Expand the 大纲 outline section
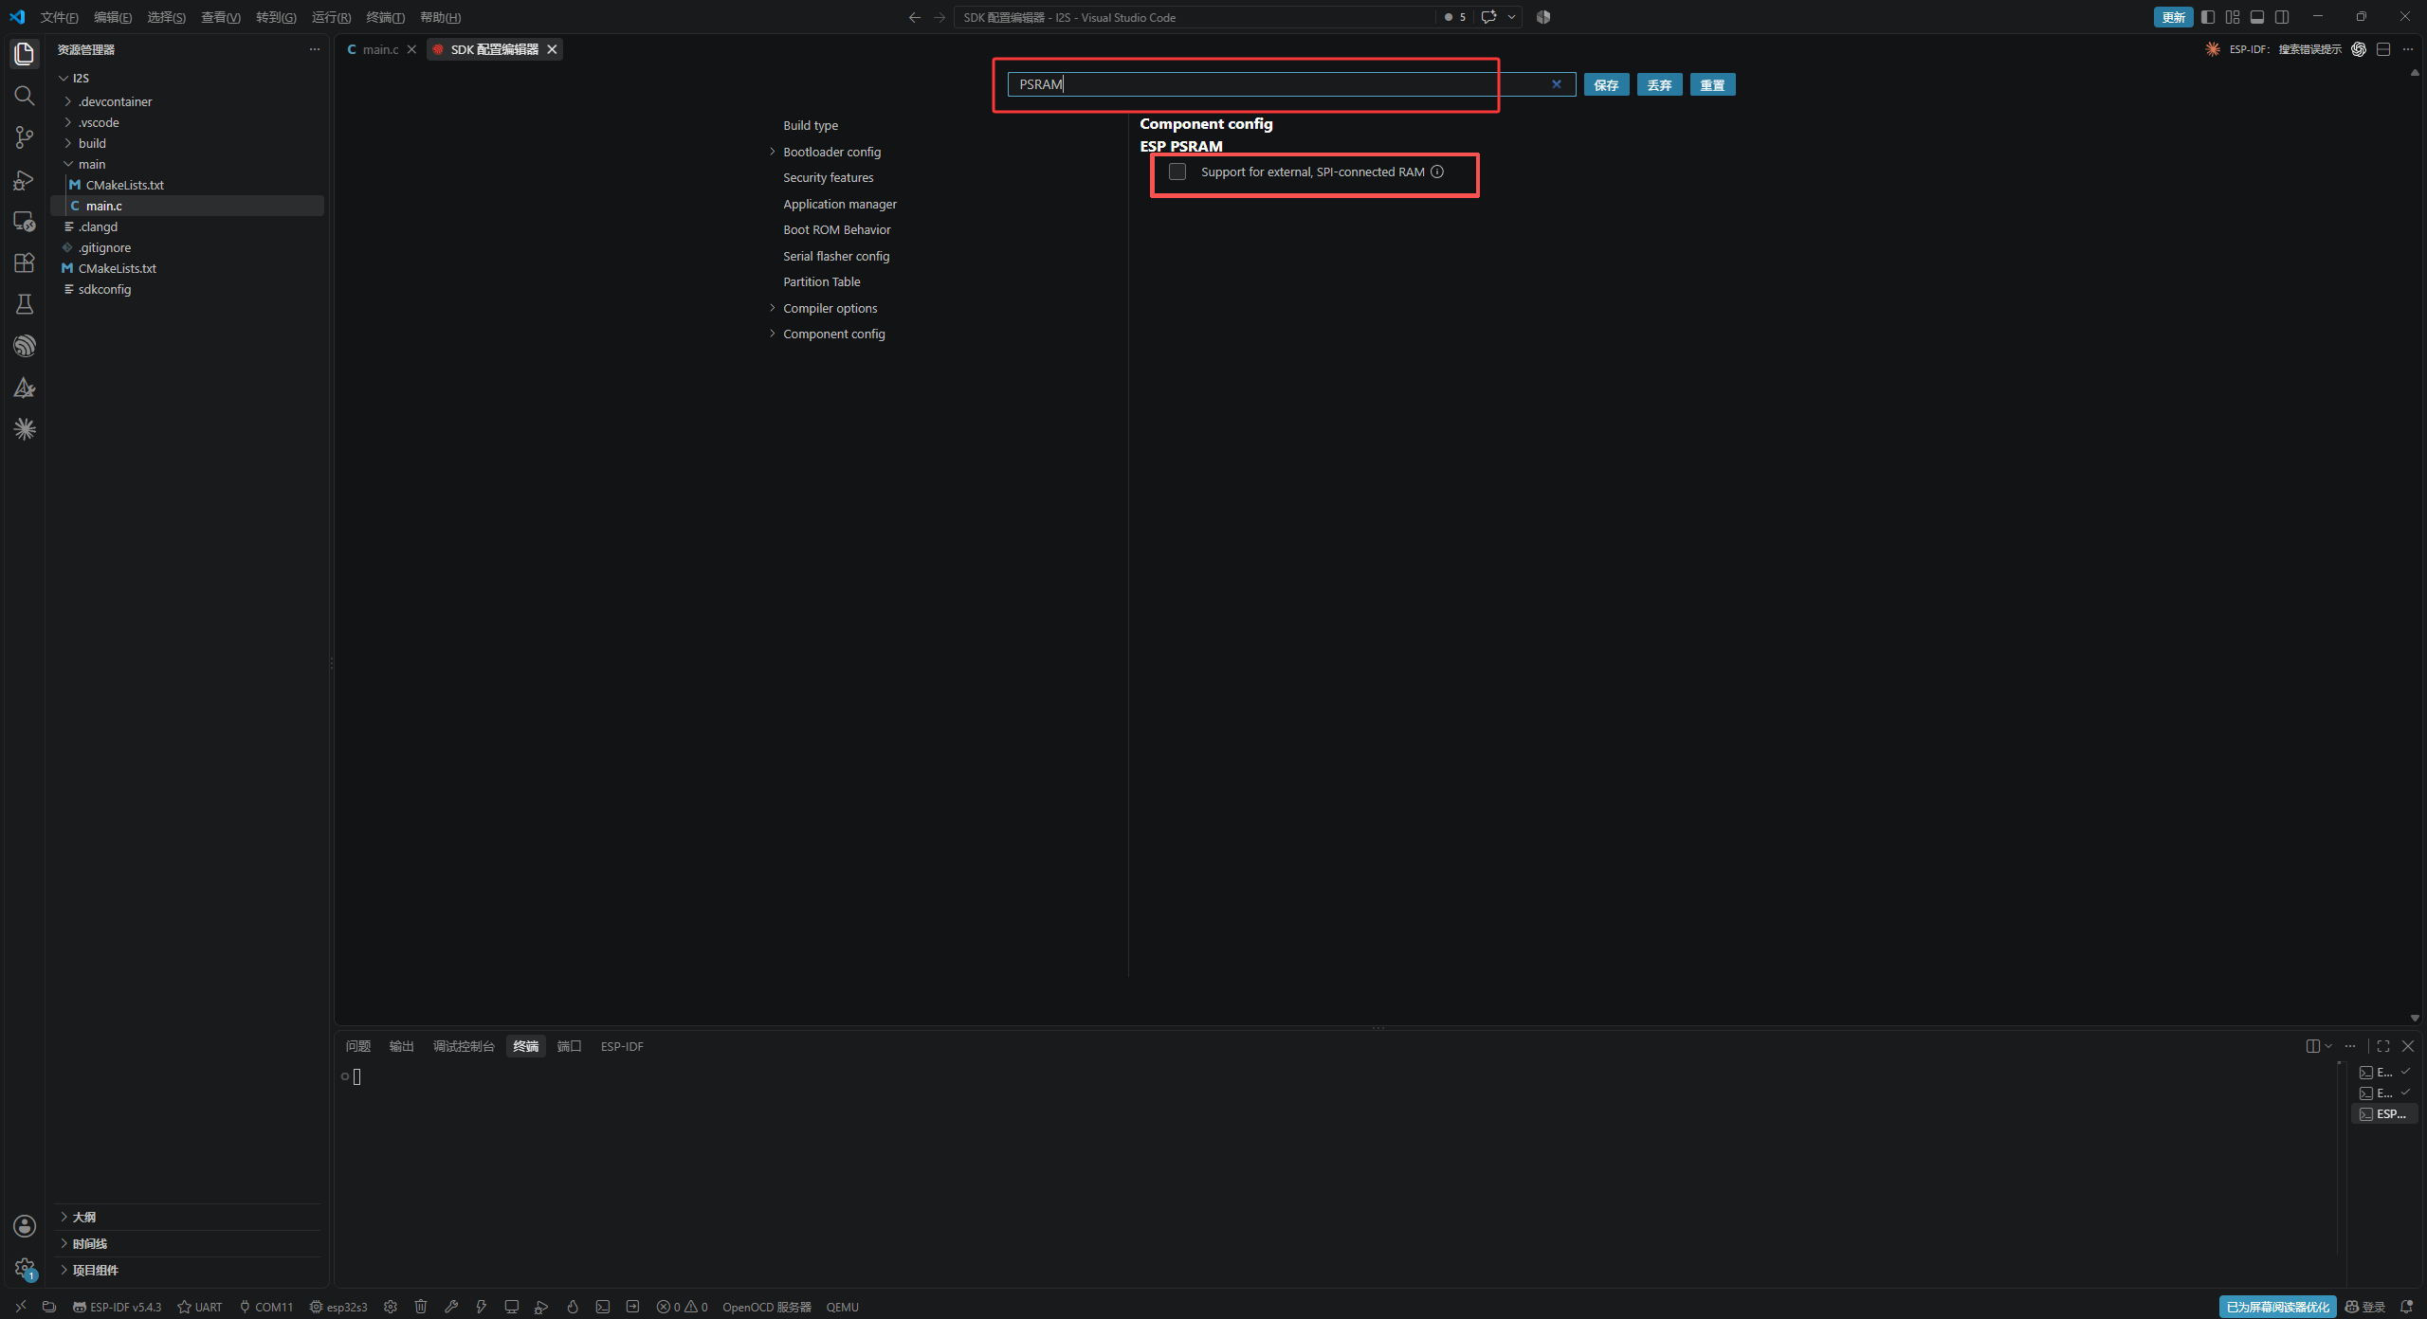 click(83, 1217)
